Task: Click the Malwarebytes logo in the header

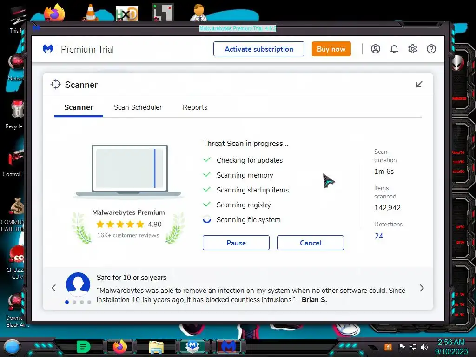Action: (x=48, y=49)
